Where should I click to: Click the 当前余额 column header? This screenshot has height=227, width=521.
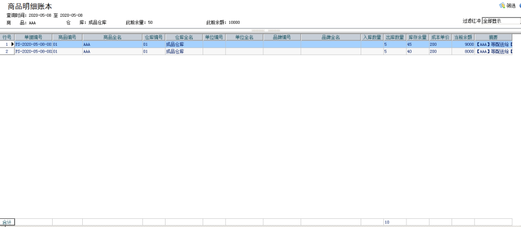(x=463, y=37)
